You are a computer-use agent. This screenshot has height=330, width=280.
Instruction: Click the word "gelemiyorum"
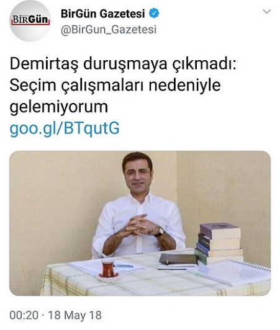[59, 107]
